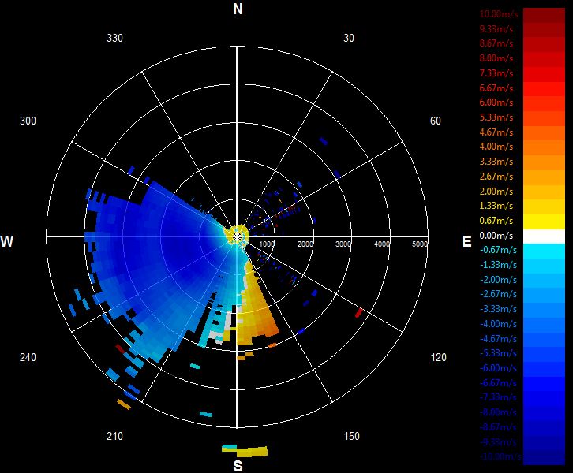This screenshot has height=473, width=573.
Task: Click the 4000 range ring label
Action: (381, 244)
